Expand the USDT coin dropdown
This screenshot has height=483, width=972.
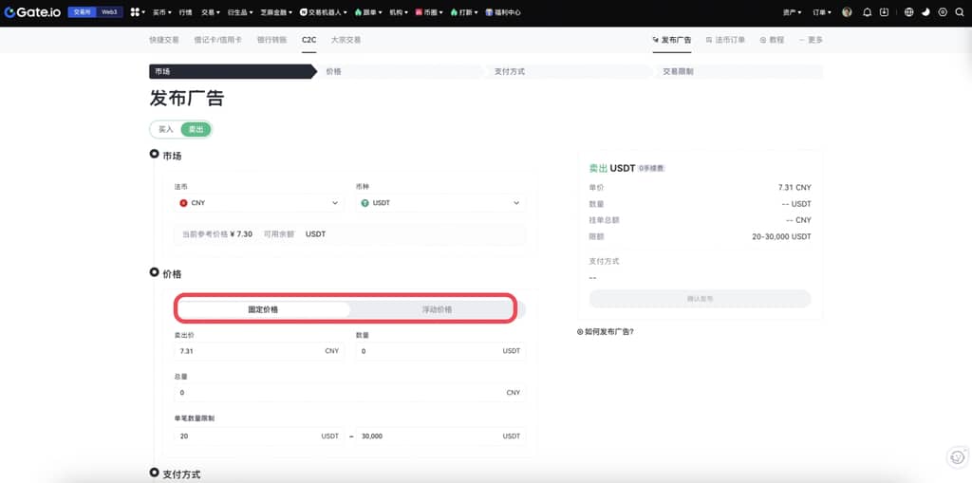click(x=439, y=203)
